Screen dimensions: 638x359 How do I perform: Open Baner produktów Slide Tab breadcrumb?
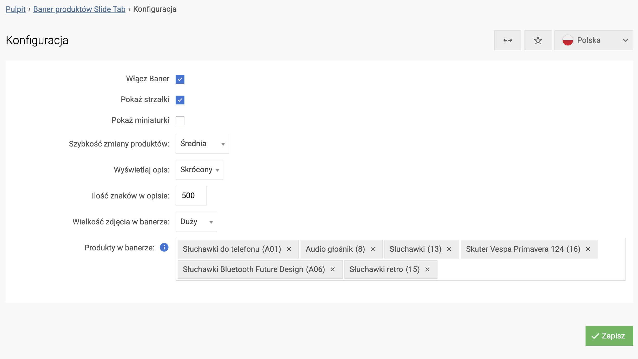79,9
